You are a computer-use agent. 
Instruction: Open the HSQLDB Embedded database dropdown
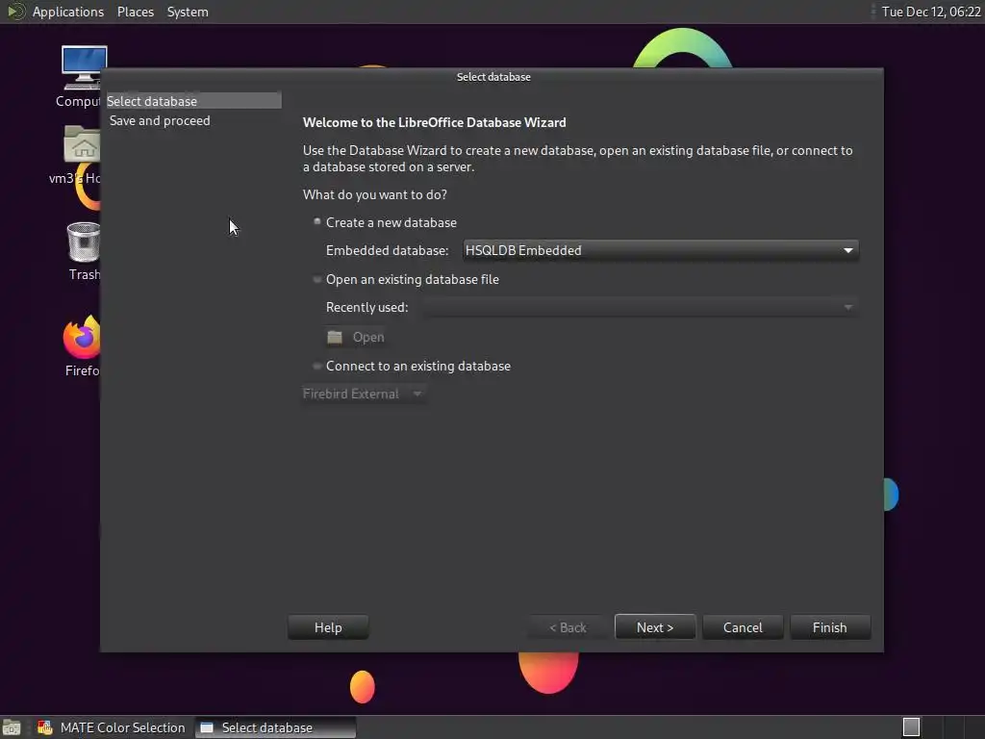pos(660,250)
